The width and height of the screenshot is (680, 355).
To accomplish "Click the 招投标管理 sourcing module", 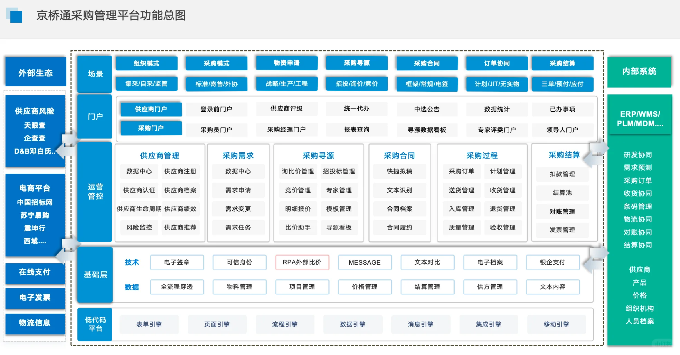I will pos(339,171).
